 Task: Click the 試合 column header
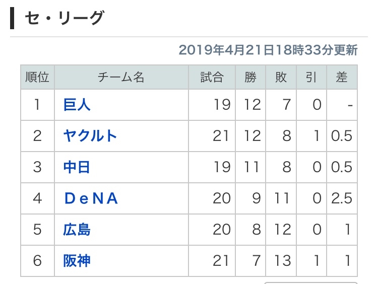[212, 77]
